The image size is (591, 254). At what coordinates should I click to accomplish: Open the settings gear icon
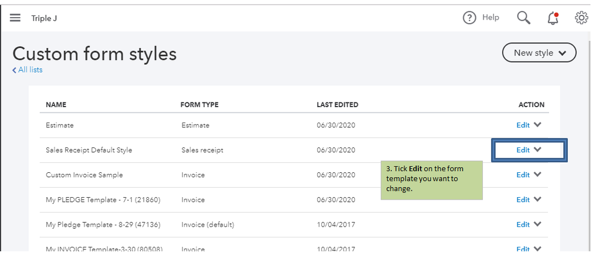point(582,18)
